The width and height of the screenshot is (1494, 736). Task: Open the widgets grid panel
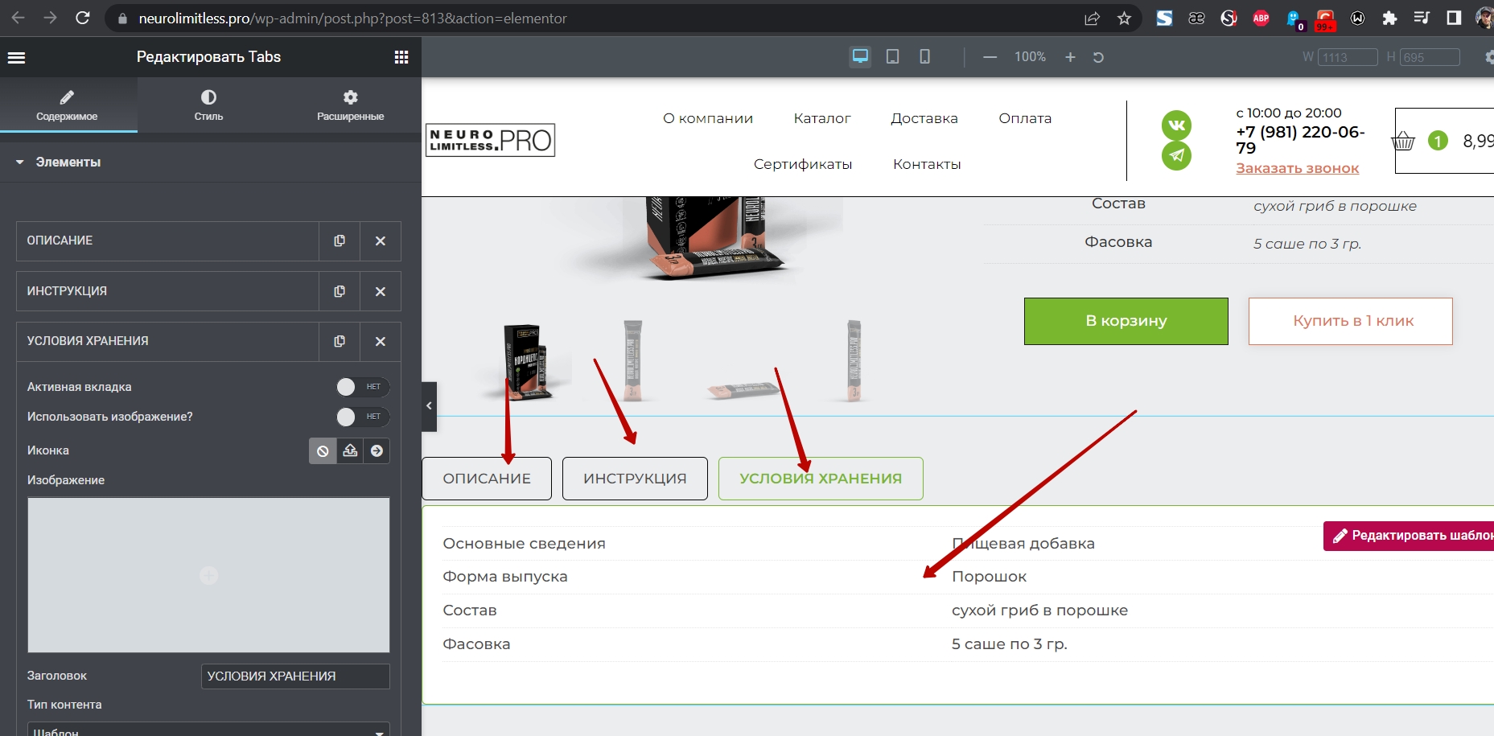click(x=401, y=57)
